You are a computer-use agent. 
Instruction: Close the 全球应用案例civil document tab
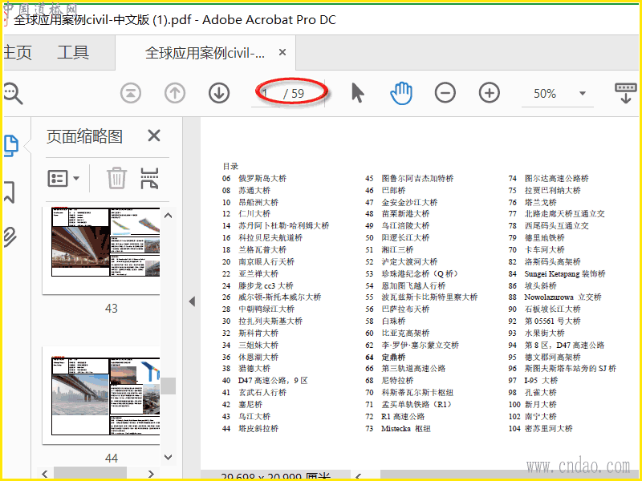coord(282,52)
